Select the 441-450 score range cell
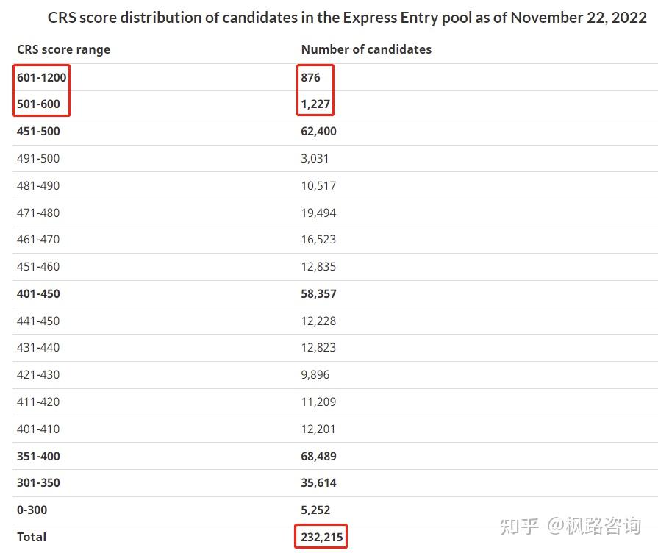The width and height of the screenshot is (658, 553). coord(38,321)
